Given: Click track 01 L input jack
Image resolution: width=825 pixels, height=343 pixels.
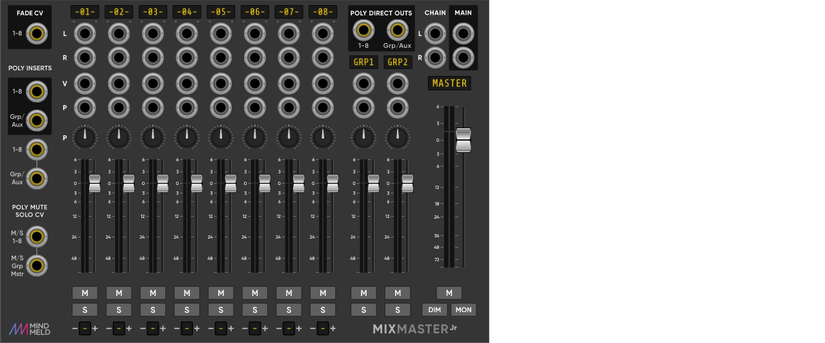Looking at the screenshot, I should (85, 34).
